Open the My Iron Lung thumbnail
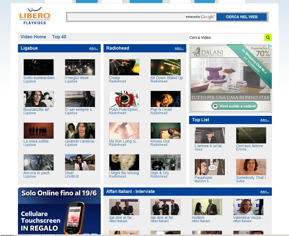 (124, 131)
